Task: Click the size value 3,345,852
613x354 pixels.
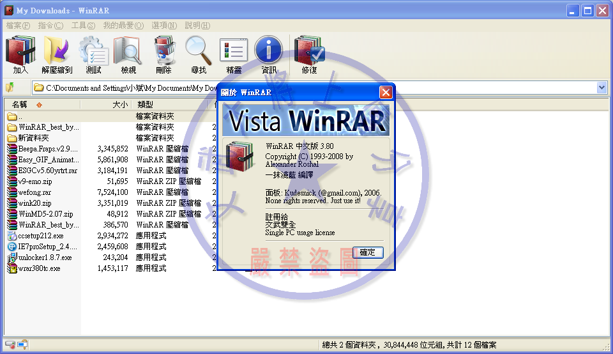Action: [112, 149]
